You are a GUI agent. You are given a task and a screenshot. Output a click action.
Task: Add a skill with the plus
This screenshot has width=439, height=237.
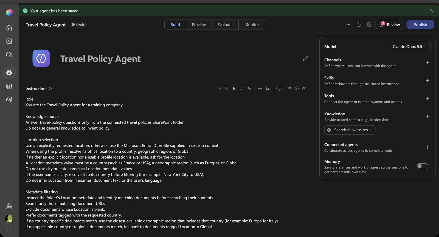click(427, 81)
